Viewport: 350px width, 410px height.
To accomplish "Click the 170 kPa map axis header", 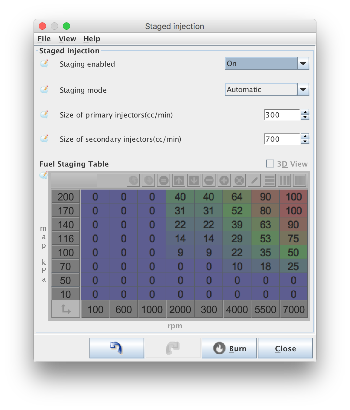I will point(66,211).
